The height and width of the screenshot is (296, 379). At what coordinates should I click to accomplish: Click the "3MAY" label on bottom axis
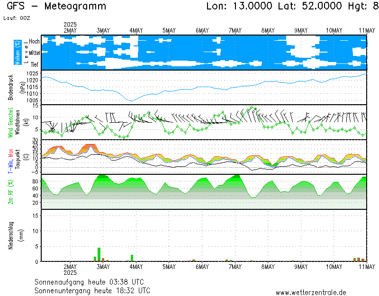pyautogui.click(x=103, y=267)
